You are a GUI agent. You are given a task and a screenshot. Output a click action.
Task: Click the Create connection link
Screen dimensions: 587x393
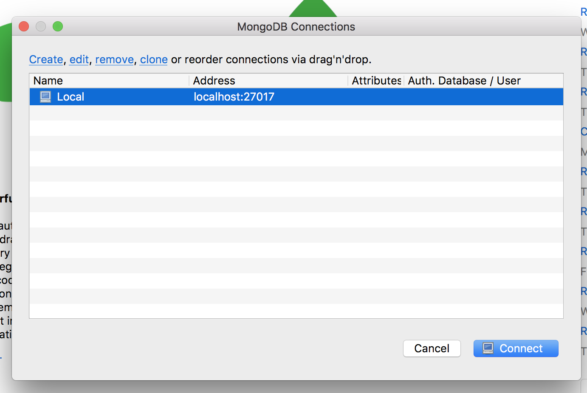coord(46,59)
